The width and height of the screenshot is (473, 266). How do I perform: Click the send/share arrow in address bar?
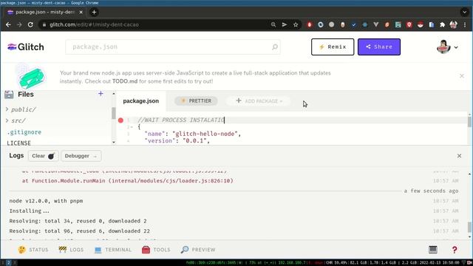[x=285, y=24]
